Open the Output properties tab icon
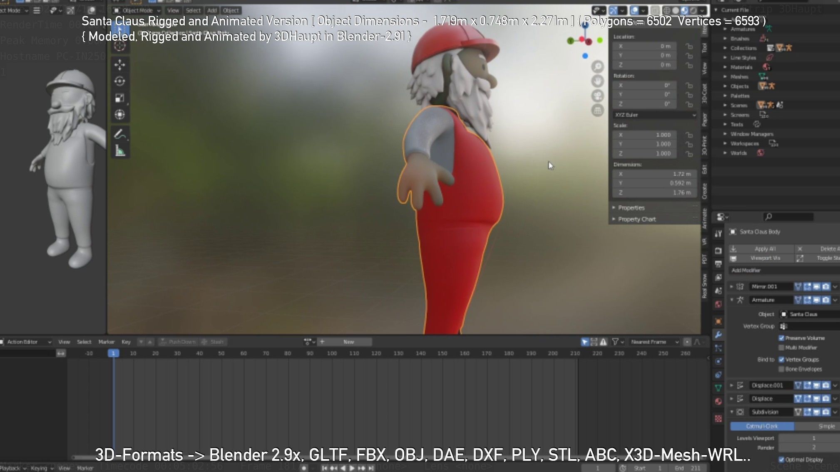This screenshot has width=840, height=472. point(718,264)
